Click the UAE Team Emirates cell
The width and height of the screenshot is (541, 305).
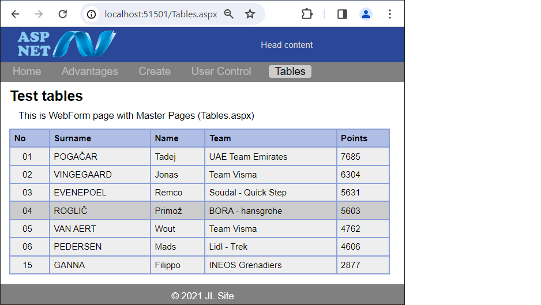click(271, 157)
